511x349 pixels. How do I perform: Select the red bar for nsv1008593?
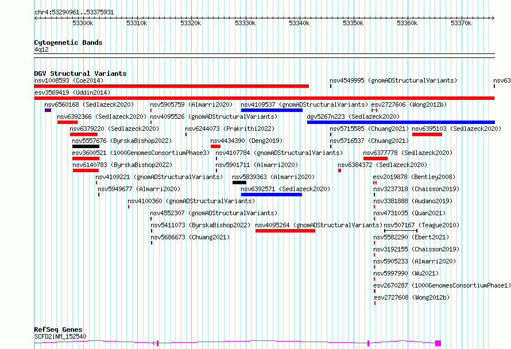(x=172, y=86)
